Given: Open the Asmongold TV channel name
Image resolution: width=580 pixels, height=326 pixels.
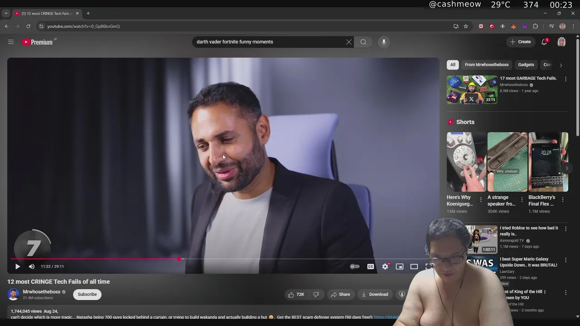Looking at the screenshot, I should coord(512,240).
